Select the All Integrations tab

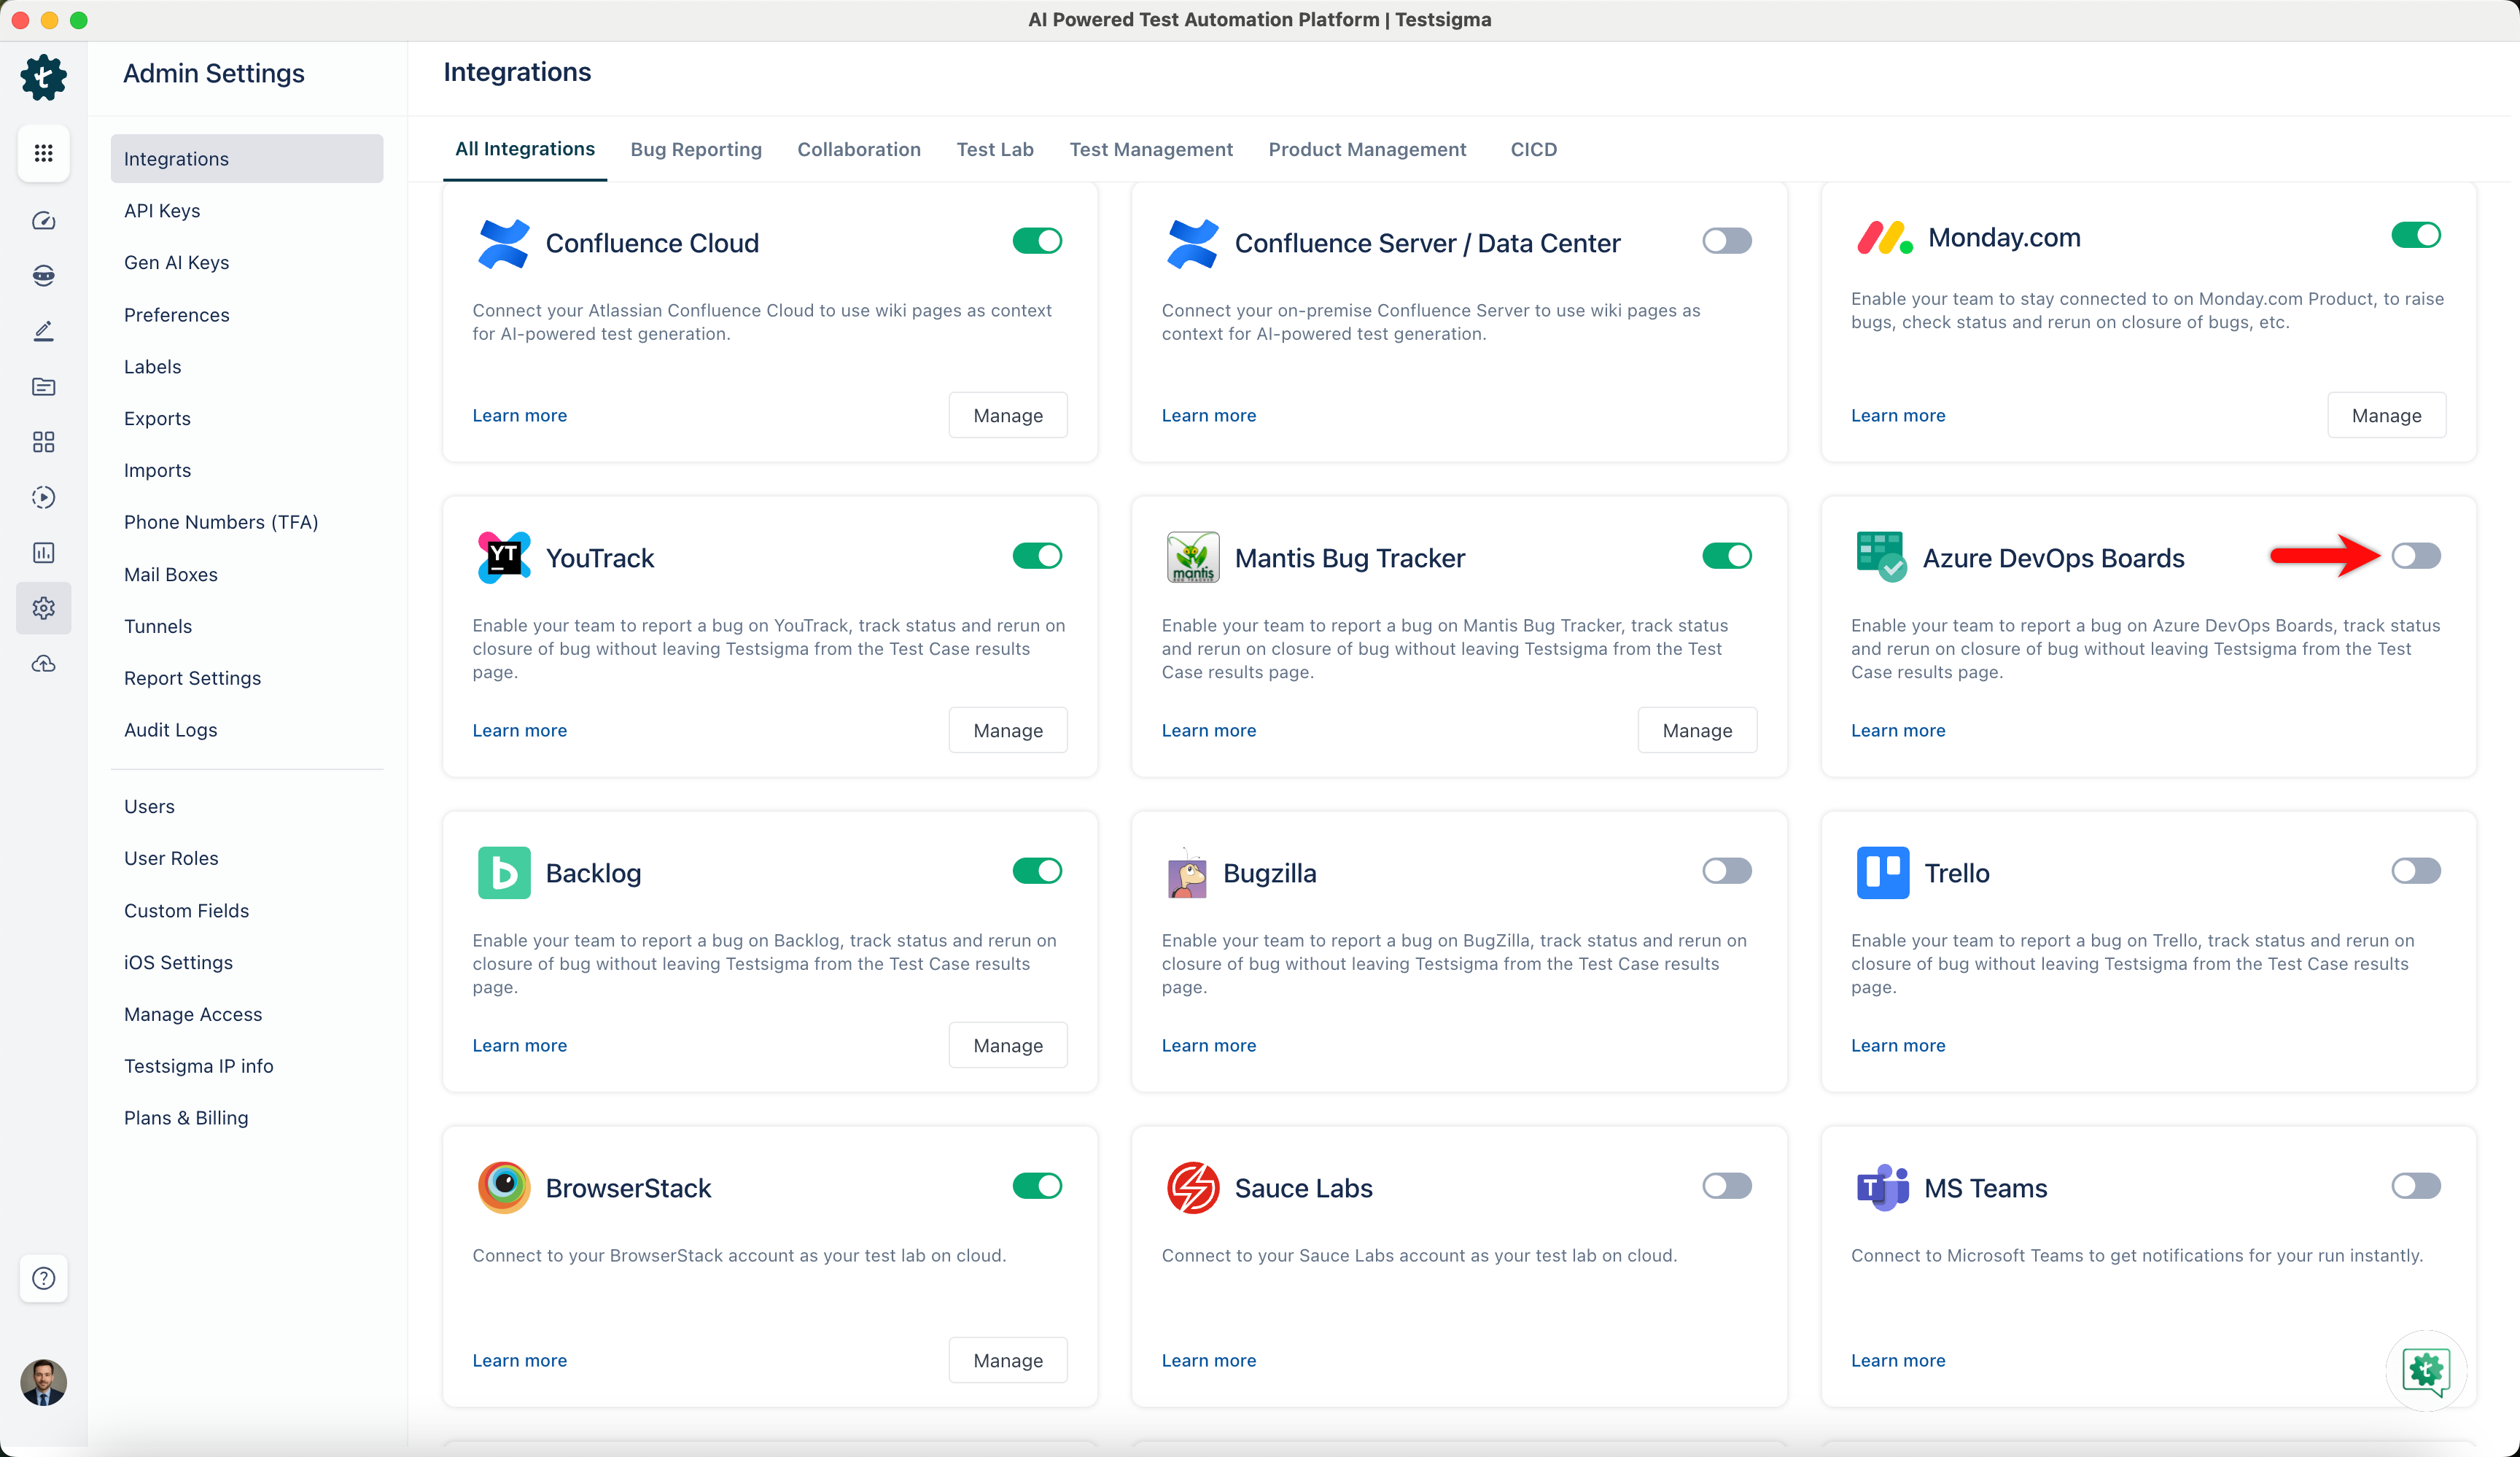[x=525, y=149]
